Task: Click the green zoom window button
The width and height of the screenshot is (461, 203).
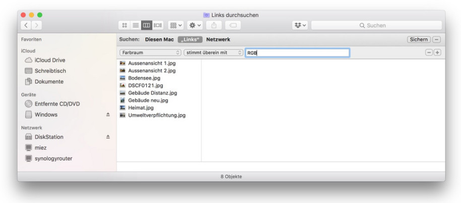Action: click(x=40, y=15)
